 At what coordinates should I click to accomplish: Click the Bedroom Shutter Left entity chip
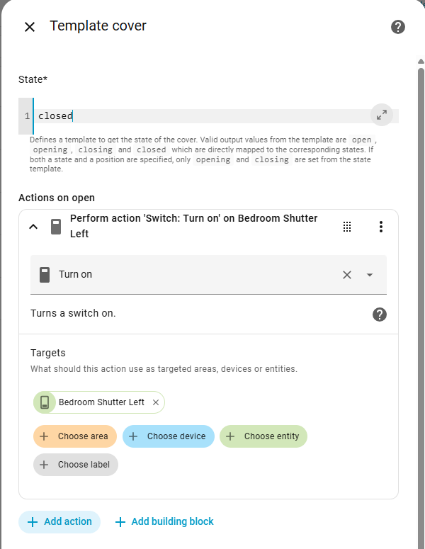[x=101, y=402]
